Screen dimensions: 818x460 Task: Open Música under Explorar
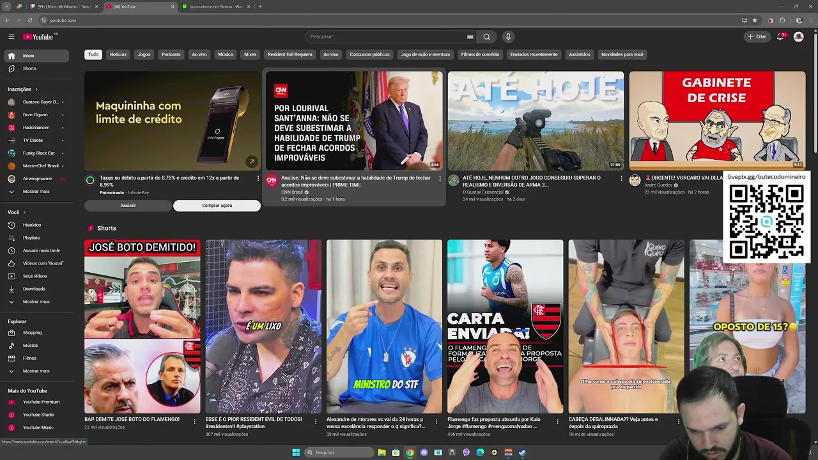tap(38, 345)
